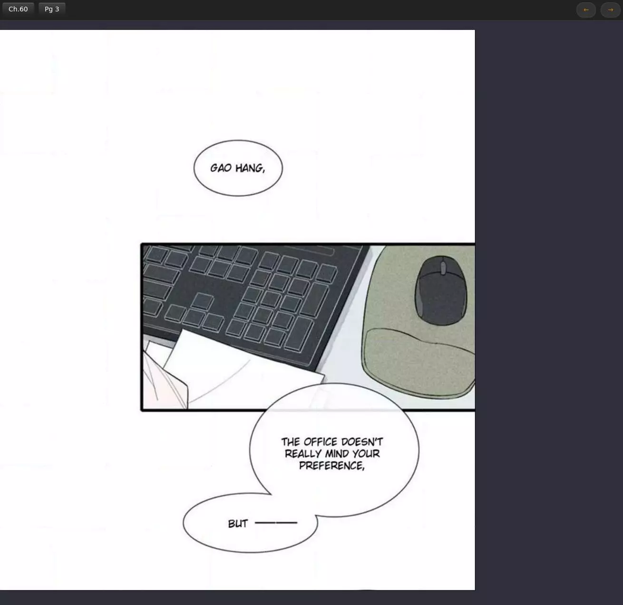
Task: Go to next page with right arrow
Action: click(x=611, y=10)
